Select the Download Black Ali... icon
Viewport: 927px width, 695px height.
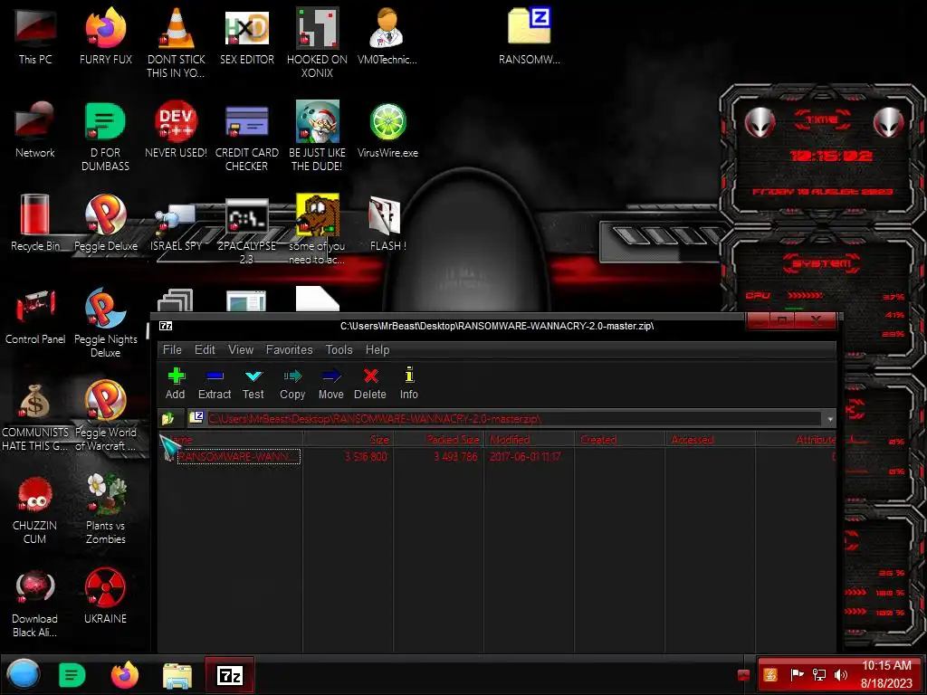coord(35,603)
